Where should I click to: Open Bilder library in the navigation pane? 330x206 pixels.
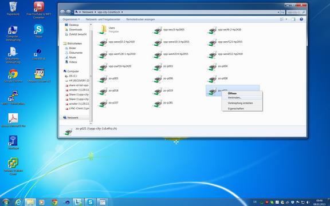70,48
